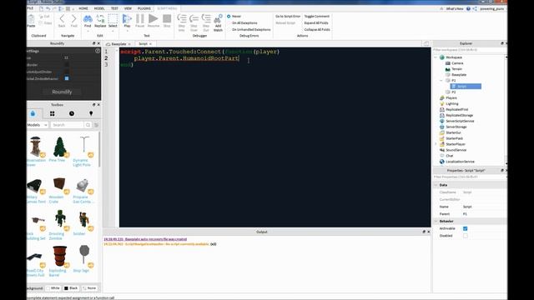Open the Toolbox filter options icon
Image resolution: width=534 pixels, height=300 pixels.
pyautogui.click(x=97, y=125)
